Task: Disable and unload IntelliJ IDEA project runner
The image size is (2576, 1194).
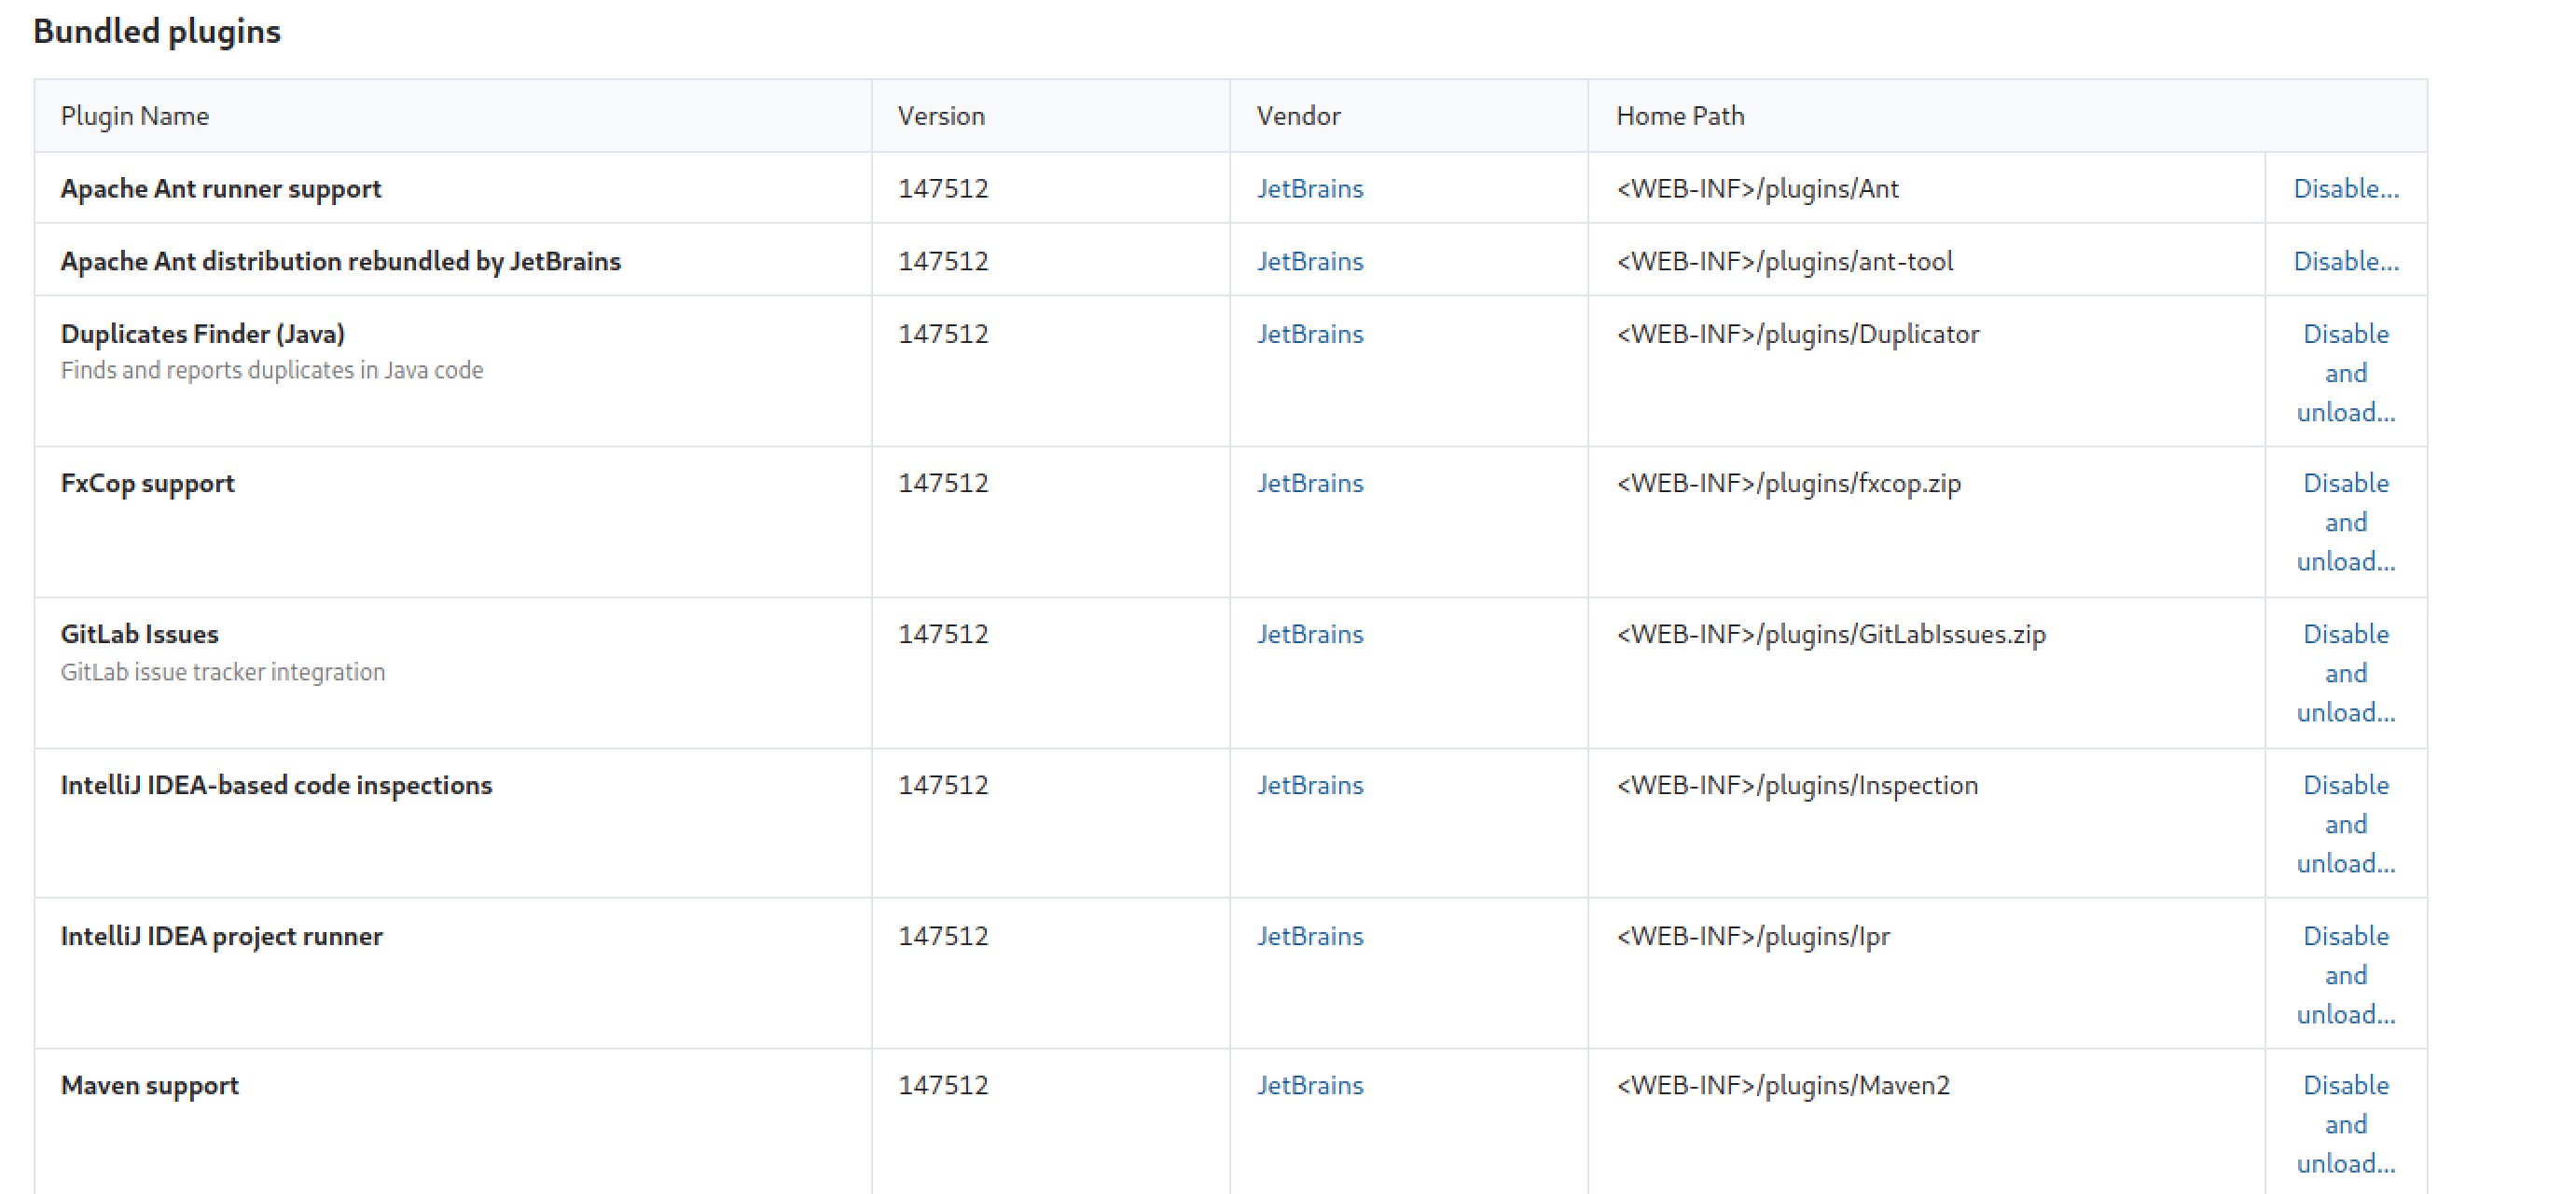Action: [2345, 975]
